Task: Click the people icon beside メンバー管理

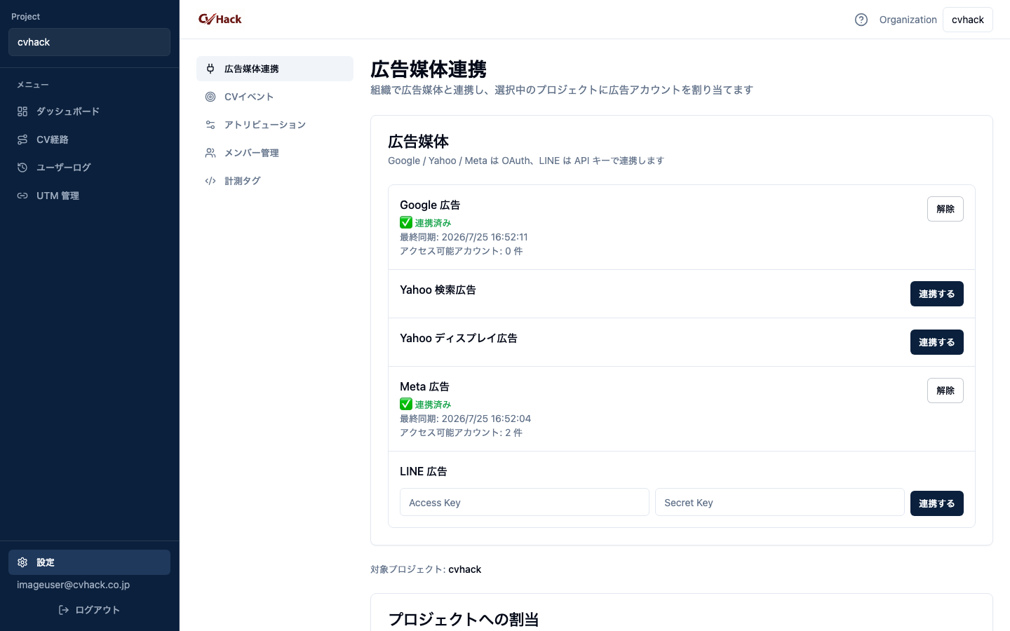Action: coord(210,153)
